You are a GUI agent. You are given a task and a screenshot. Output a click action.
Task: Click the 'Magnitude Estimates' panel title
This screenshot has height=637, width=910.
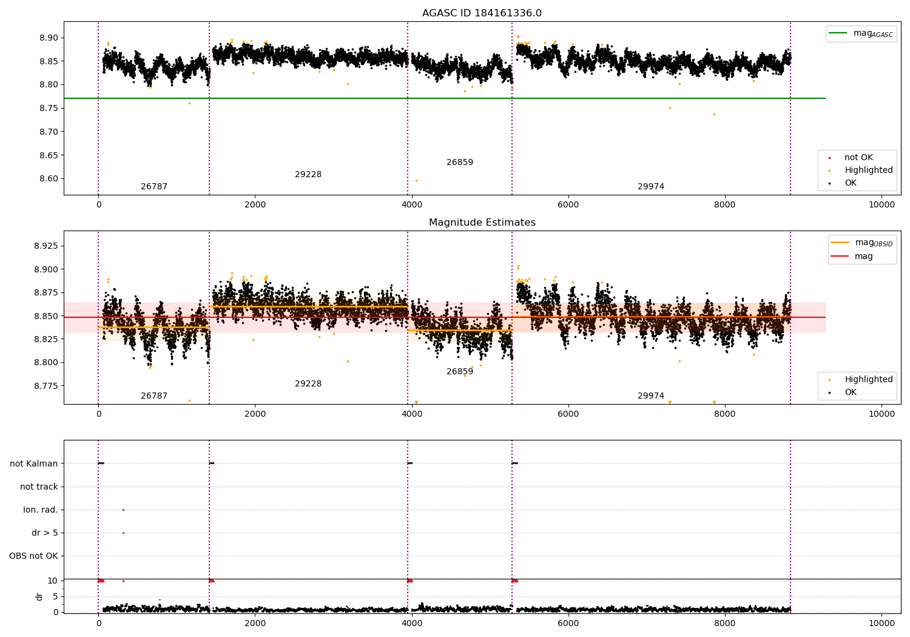482,223
